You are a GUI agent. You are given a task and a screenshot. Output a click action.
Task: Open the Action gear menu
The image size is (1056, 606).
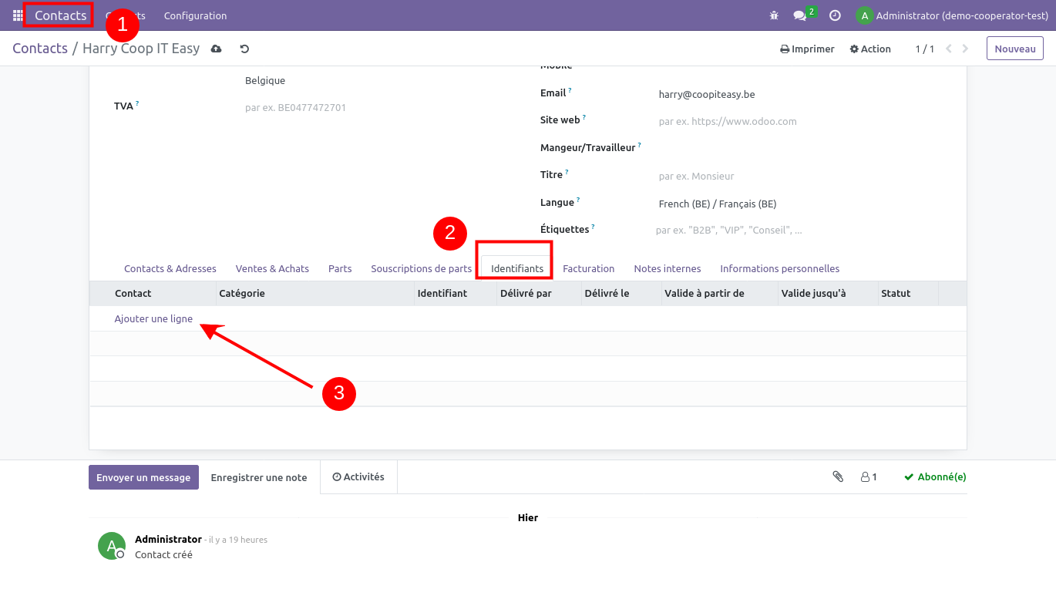coord(870,49)
